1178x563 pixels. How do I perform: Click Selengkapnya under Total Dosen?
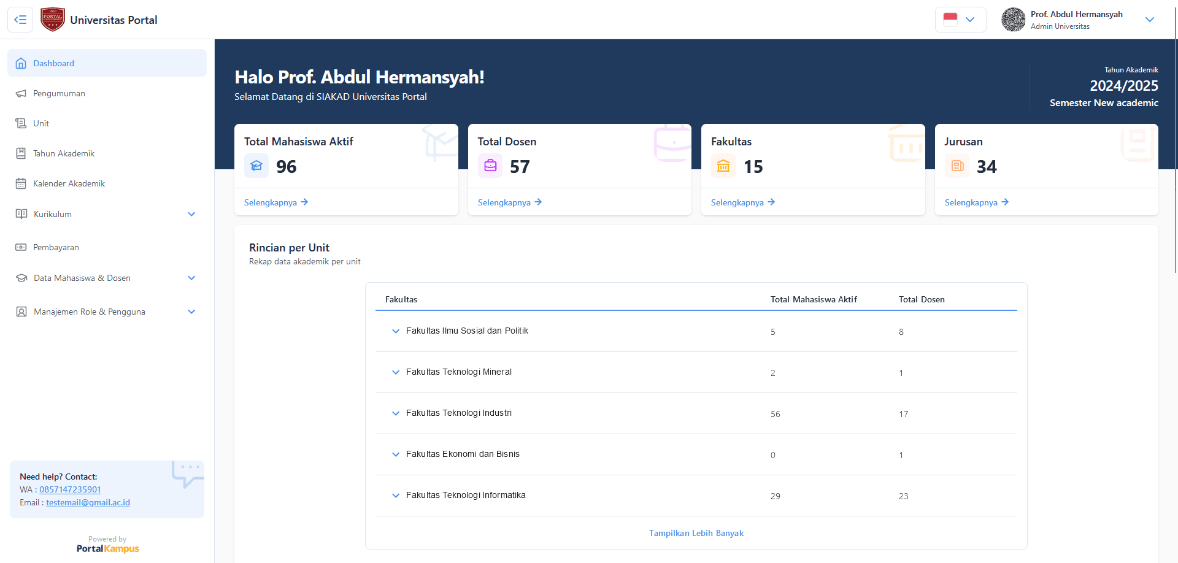(x=509, y=202)
